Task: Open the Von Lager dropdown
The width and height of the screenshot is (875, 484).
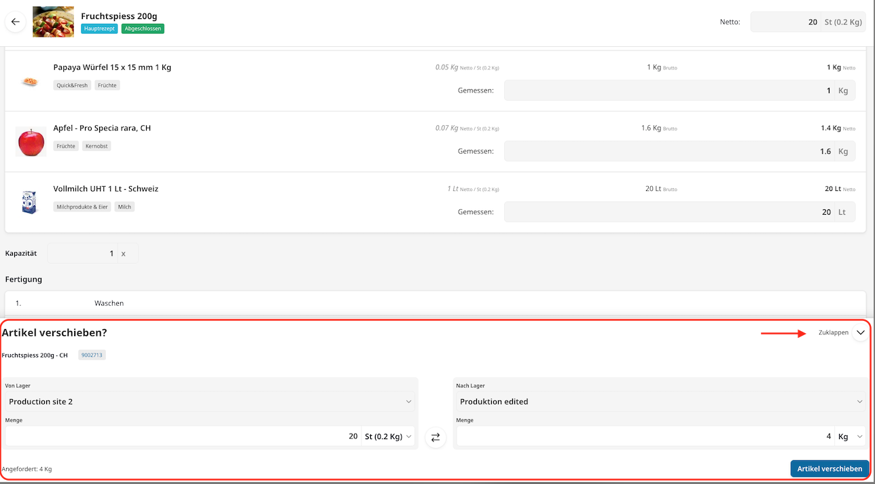Action: tap(209, 402)
